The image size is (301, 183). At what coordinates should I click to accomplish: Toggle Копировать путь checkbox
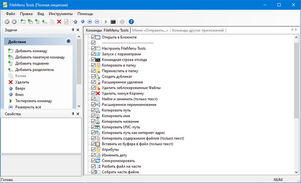[93, 110]
